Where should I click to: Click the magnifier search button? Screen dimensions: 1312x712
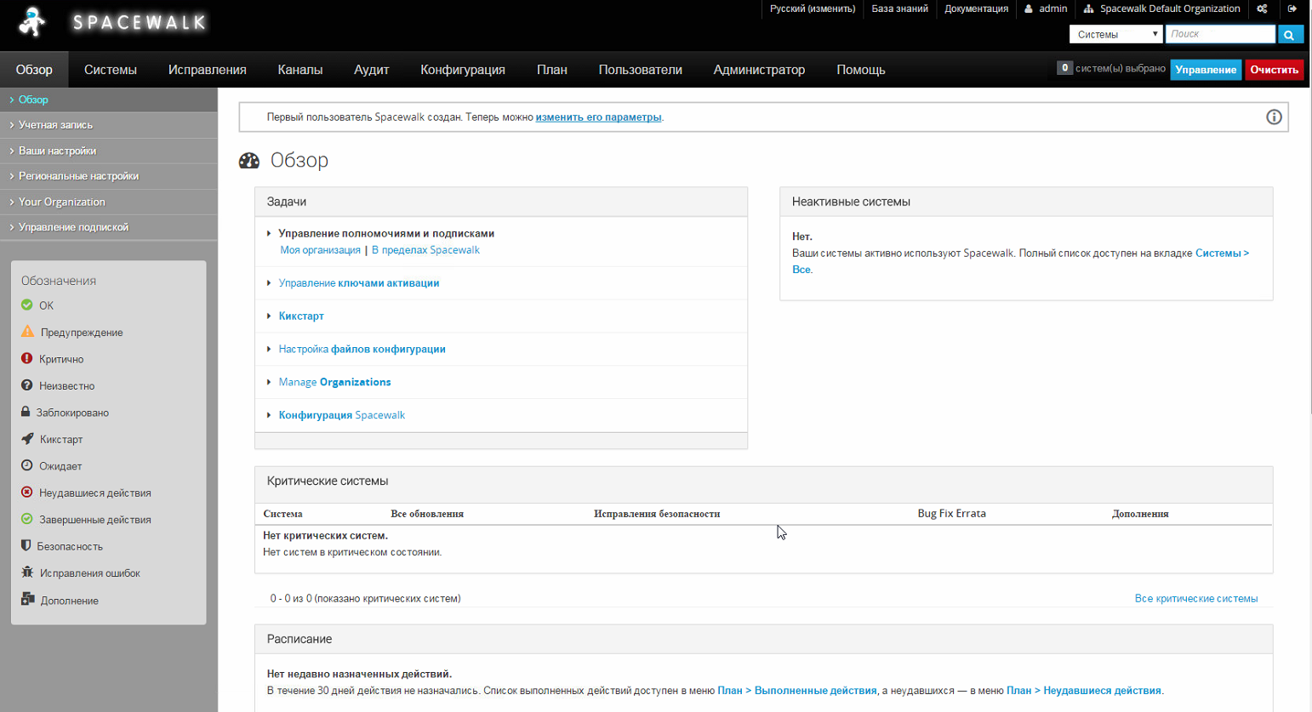pyautogui.click(x=1289, y=35)
